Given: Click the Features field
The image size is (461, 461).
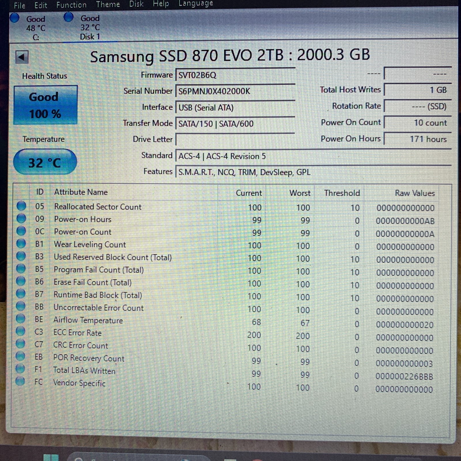Looking at the screenshot, I should click(x=313, y=172).
